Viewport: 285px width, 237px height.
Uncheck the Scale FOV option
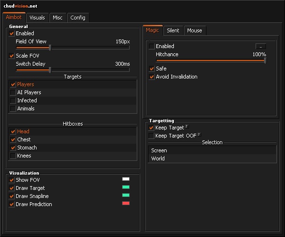[11, 56]
